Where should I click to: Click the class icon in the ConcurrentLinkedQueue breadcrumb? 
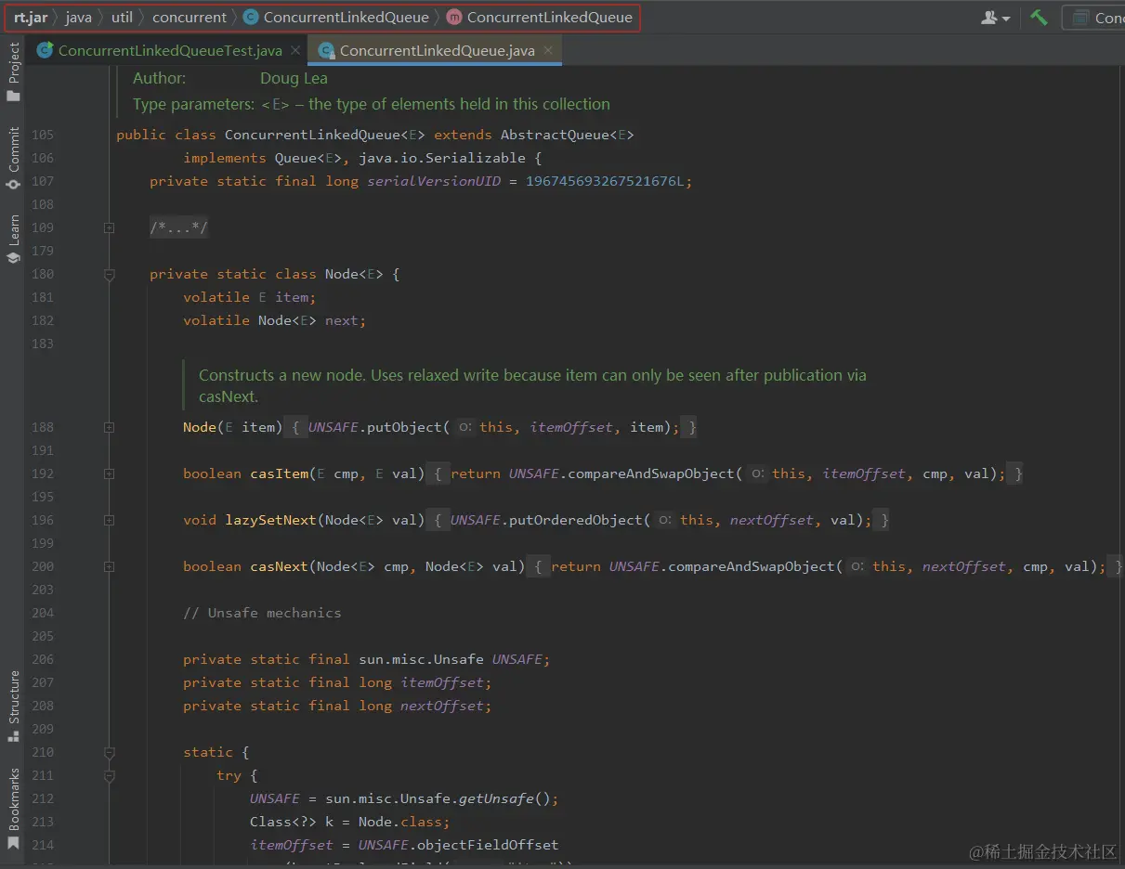(250, 17)
